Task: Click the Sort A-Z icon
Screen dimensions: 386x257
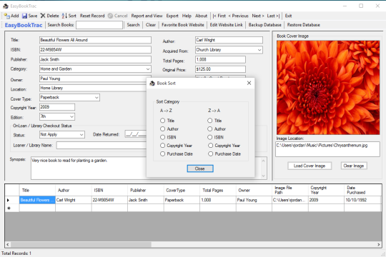Action: (x=64, y=16)
